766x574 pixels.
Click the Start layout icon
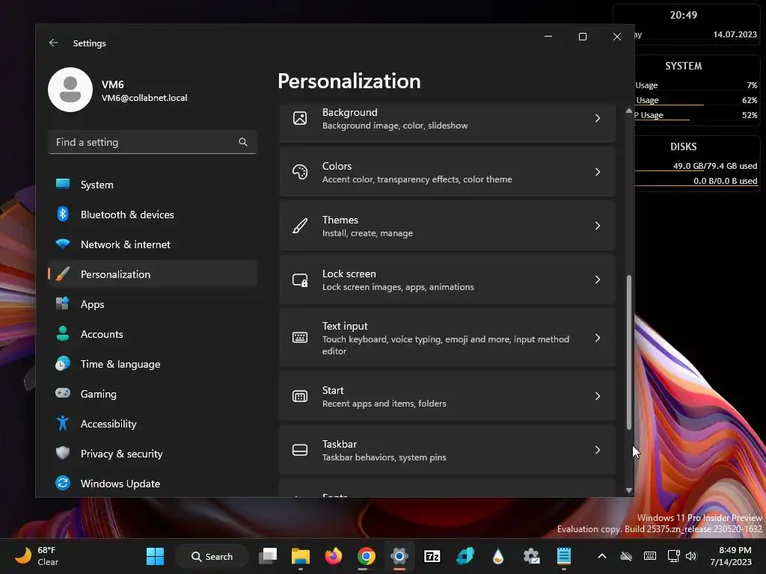click(x=300, y=396)
